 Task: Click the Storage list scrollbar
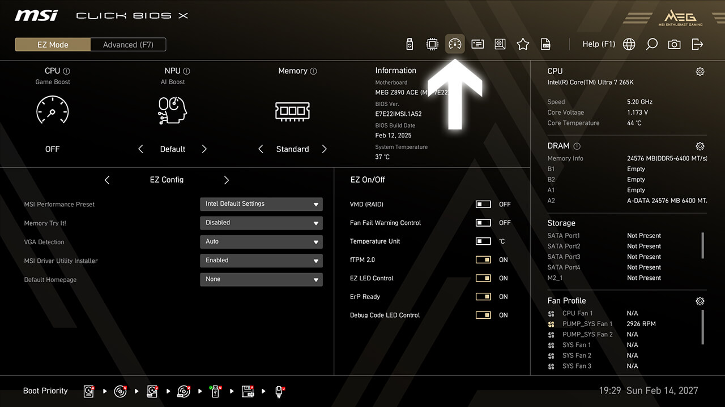(703, 245)
